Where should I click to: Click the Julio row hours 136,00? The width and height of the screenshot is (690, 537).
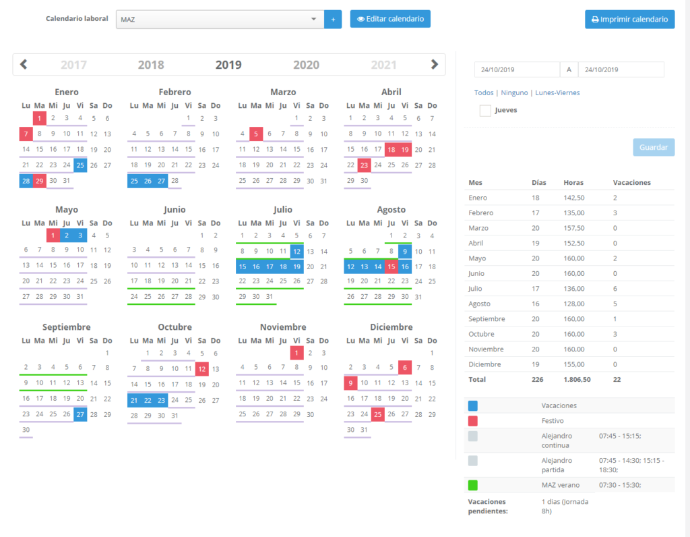coord(574,289)
